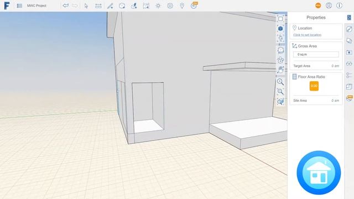Open the Layers palette tab
The width and height of the screenshot is (354, 199).
(x=349, y=40)
